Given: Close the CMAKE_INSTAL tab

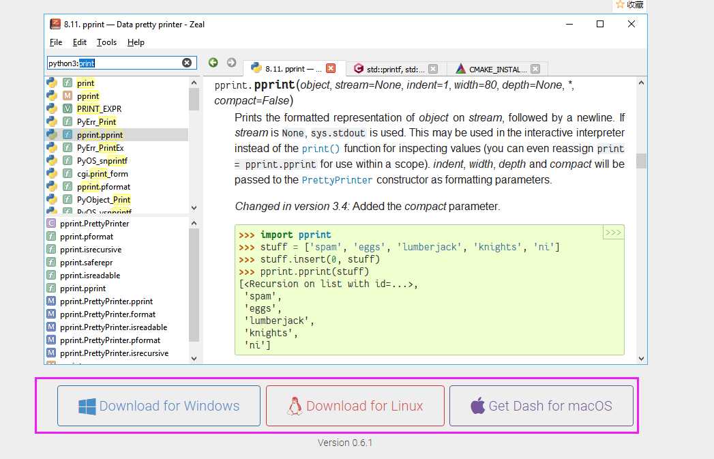Looking at the screenshot, I should pos(535,69).
